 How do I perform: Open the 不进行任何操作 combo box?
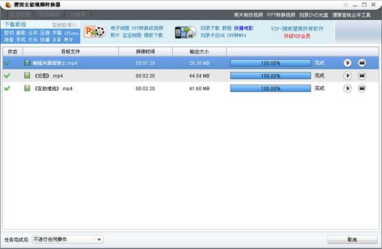pos(67,239)
